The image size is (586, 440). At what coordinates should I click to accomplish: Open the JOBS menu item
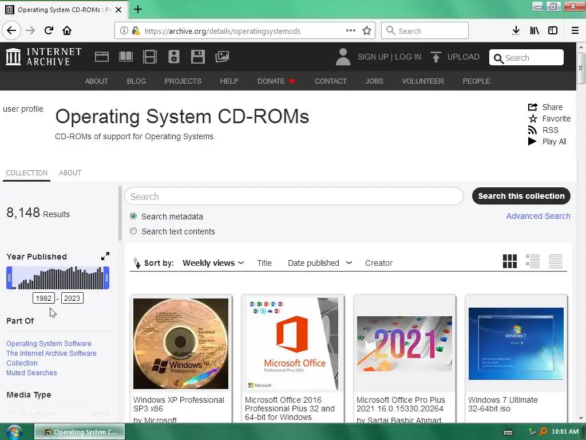374,81
